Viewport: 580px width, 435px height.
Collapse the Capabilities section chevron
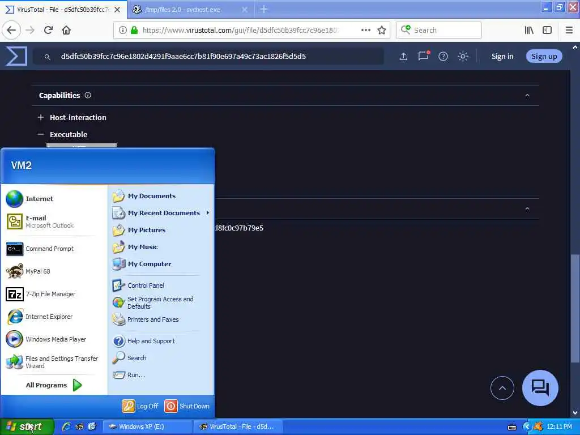click(527, 96)
